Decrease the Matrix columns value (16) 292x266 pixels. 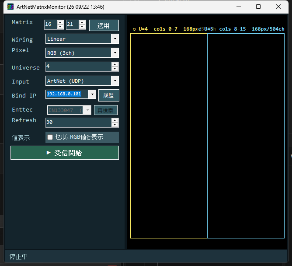pos(60,27)
